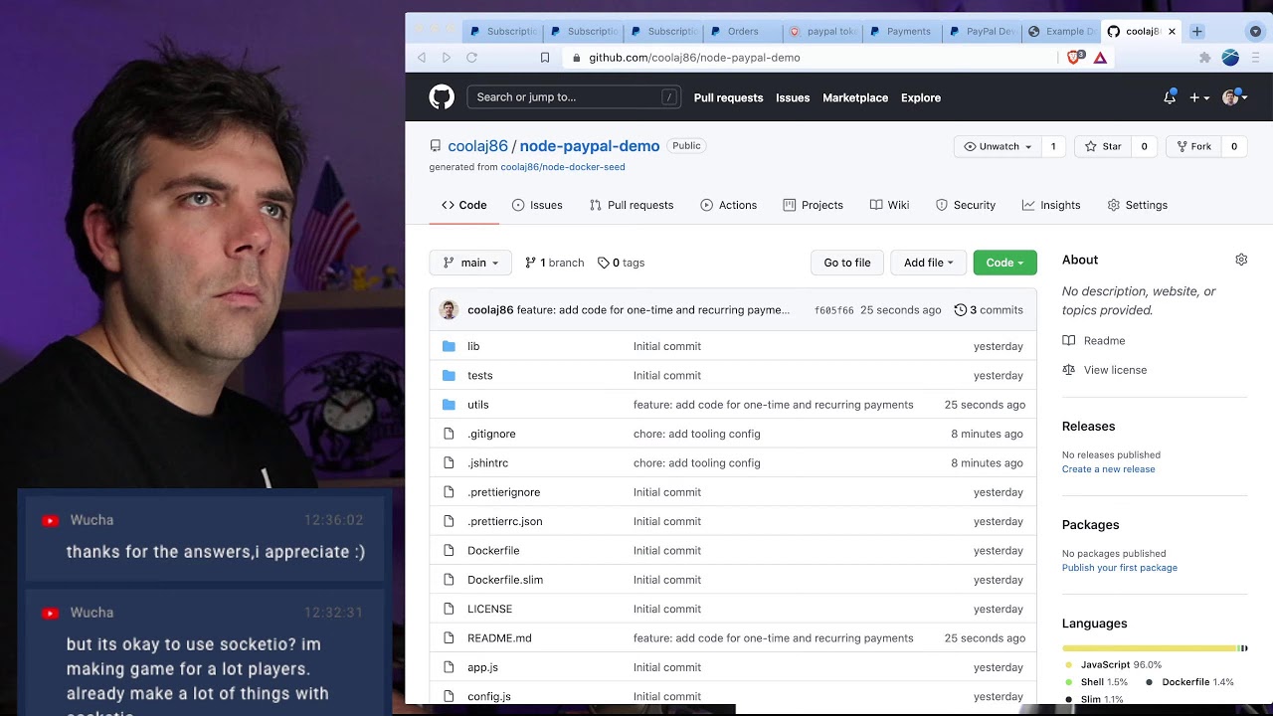Open a new browser tab with plus icon
The width and height of the screenshot is (1273, 716).
(x=1197, y=31)
